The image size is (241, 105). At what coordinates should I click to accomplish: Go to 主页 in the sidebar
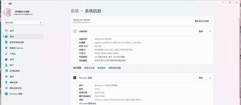[23, 31]
